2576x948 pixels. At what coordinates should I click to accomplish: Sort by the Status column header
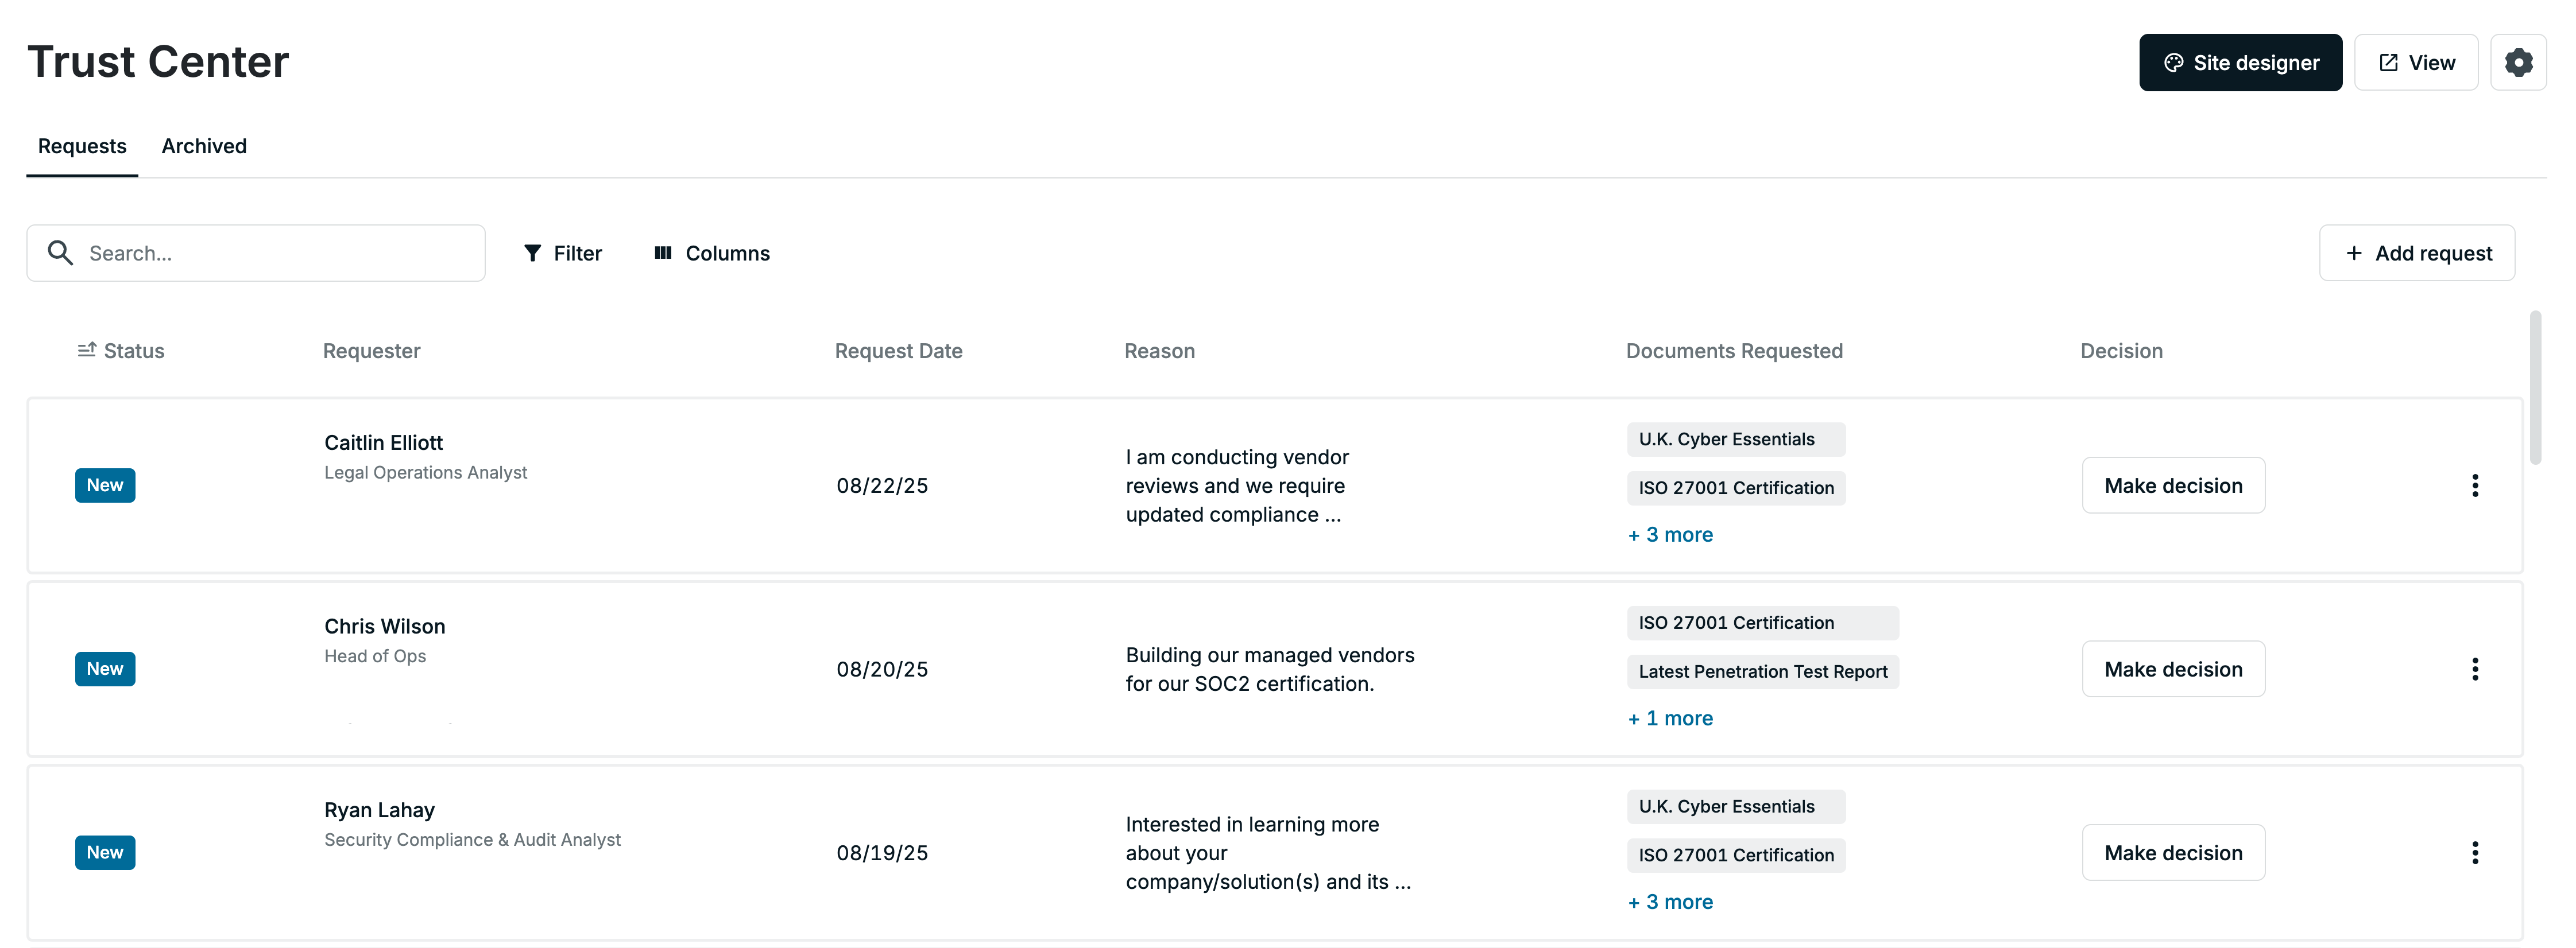[x=121, y=351]
